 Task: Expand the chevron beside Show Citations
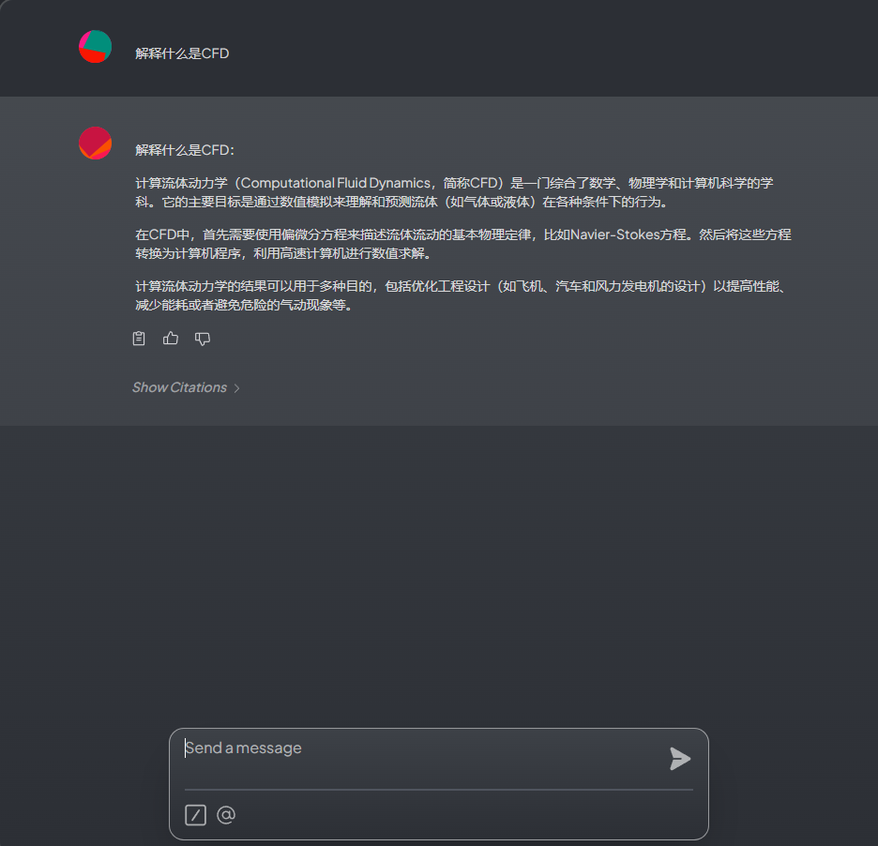[x=237, y=388]
